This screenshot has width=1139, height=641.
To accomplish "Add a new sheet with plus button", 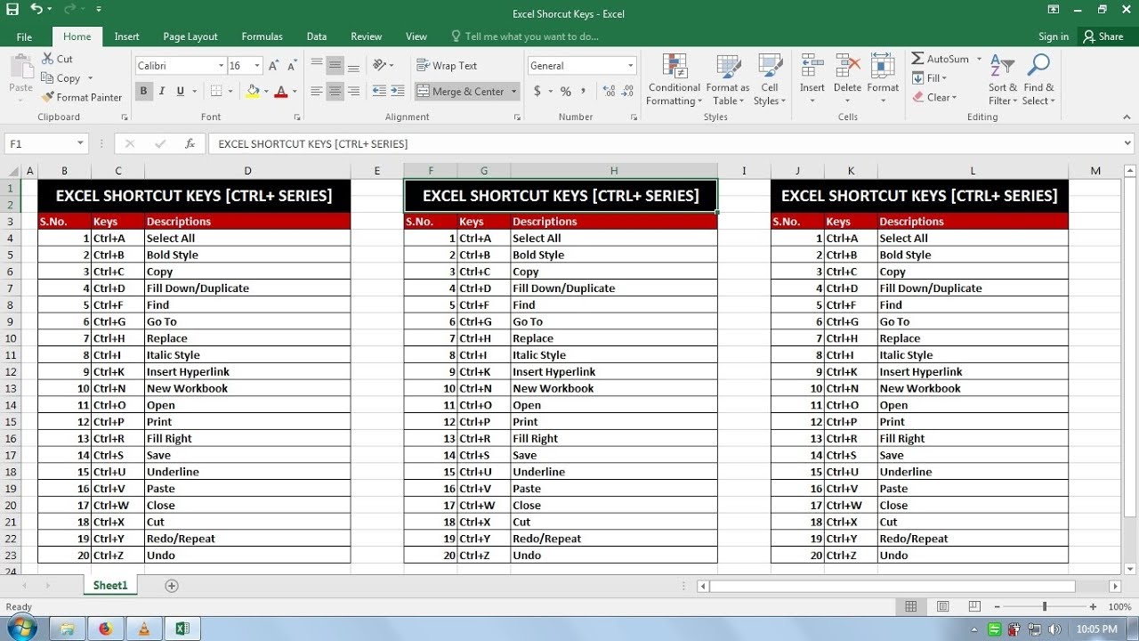I will tap(172, 586).
